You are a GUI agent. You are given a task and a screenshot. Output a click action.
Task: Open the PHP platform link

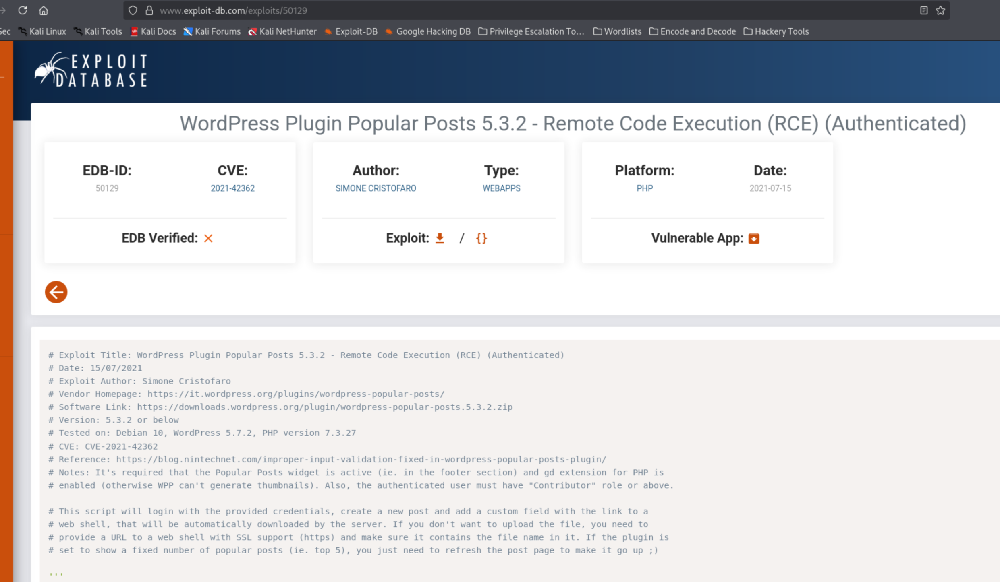pyautogui.click(x=644, y=188)
